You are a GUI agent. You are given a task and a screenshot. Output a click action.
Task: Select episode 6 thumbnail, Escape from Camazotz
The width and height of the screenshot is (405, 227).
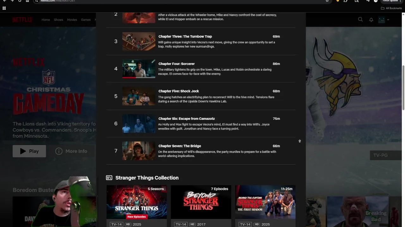[x=139, y=124]
